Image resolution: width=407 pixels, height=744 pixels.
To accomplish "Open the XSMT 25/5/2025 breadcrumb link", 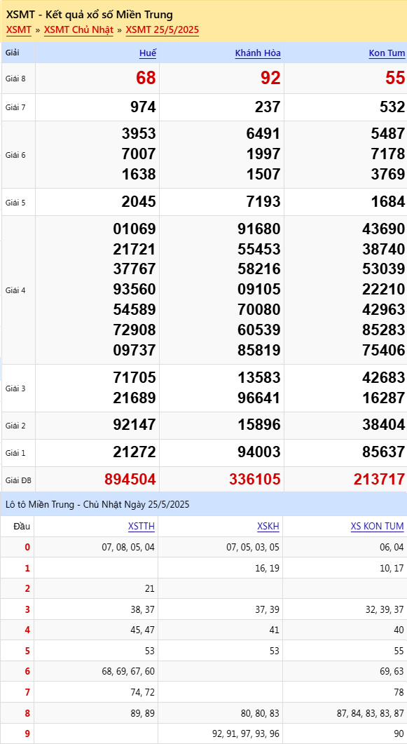I will [x=163, y=30].
